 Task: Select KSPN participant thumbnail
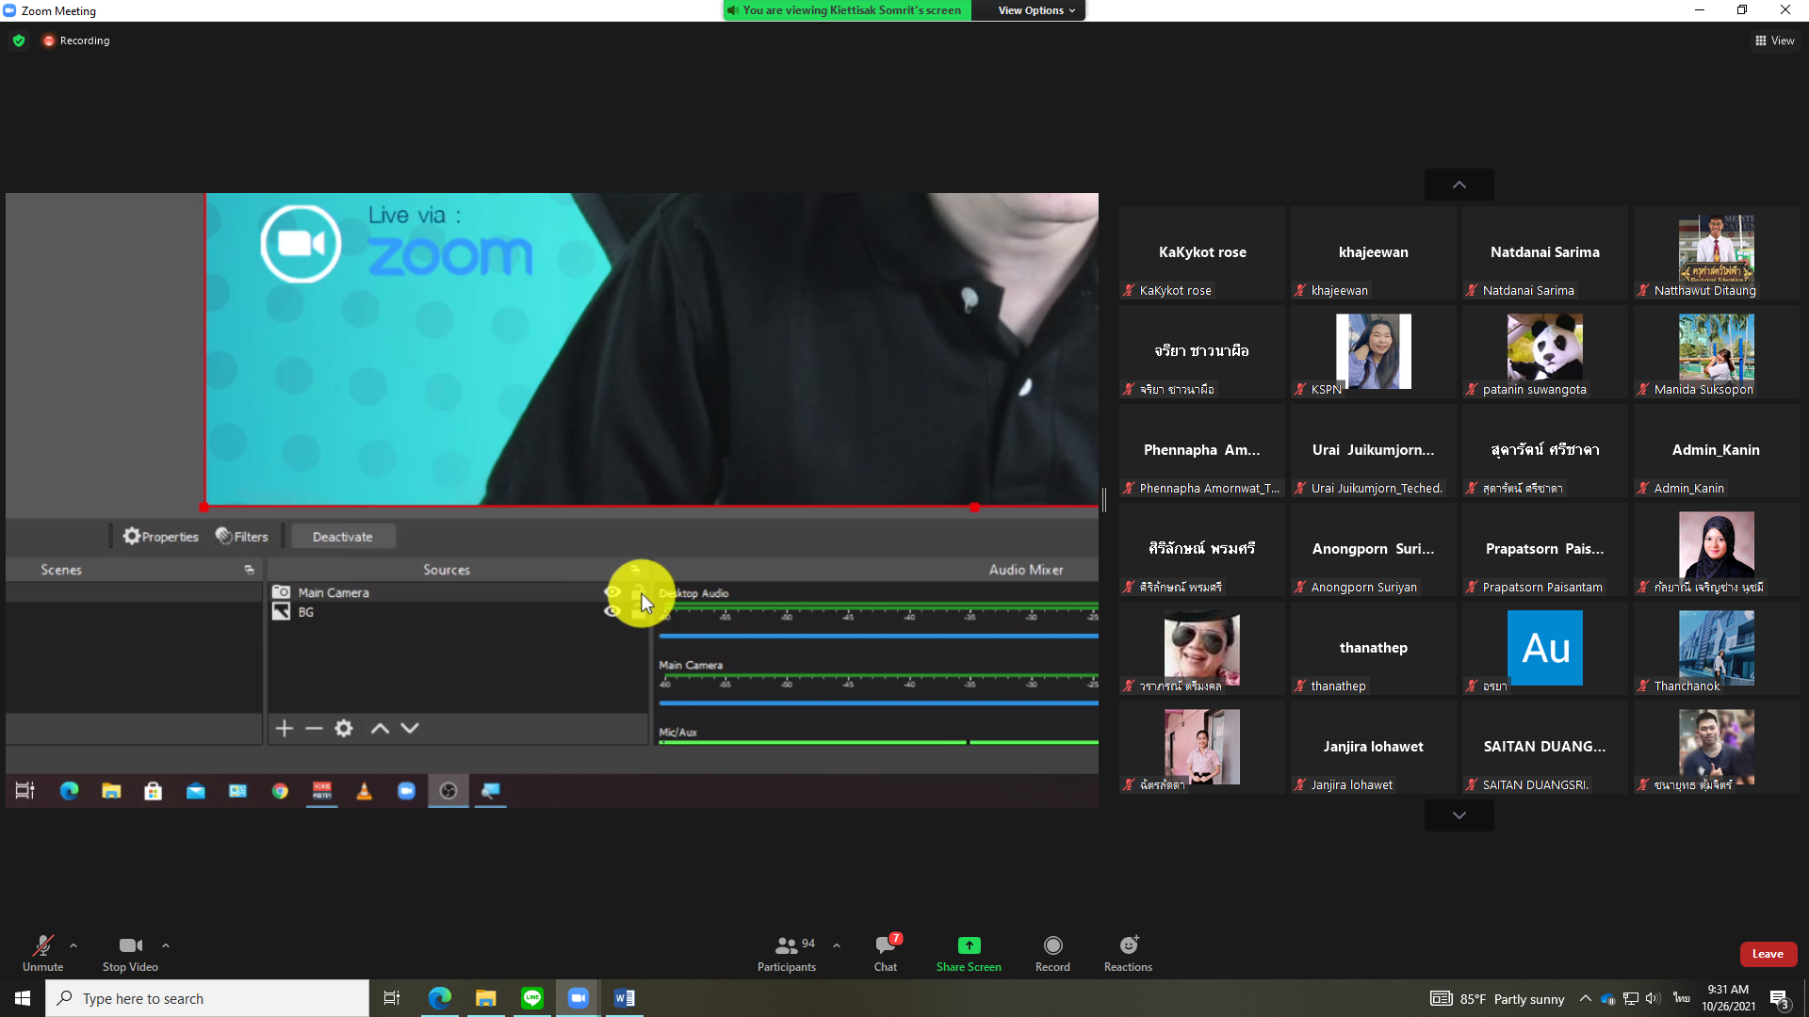click(1374, 351)
